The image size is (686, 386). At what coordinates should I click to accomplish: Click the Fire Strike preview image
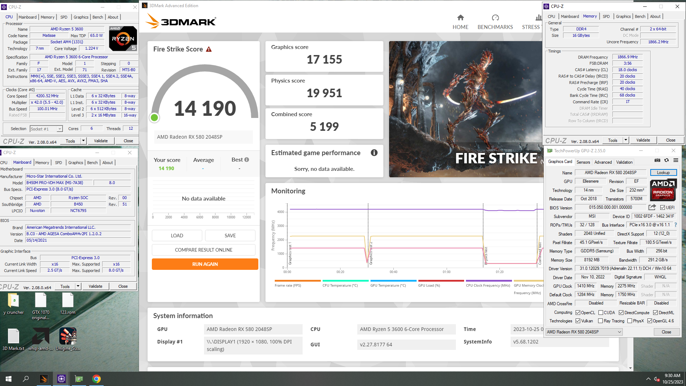pyautogui.click(x=466, y=109)
